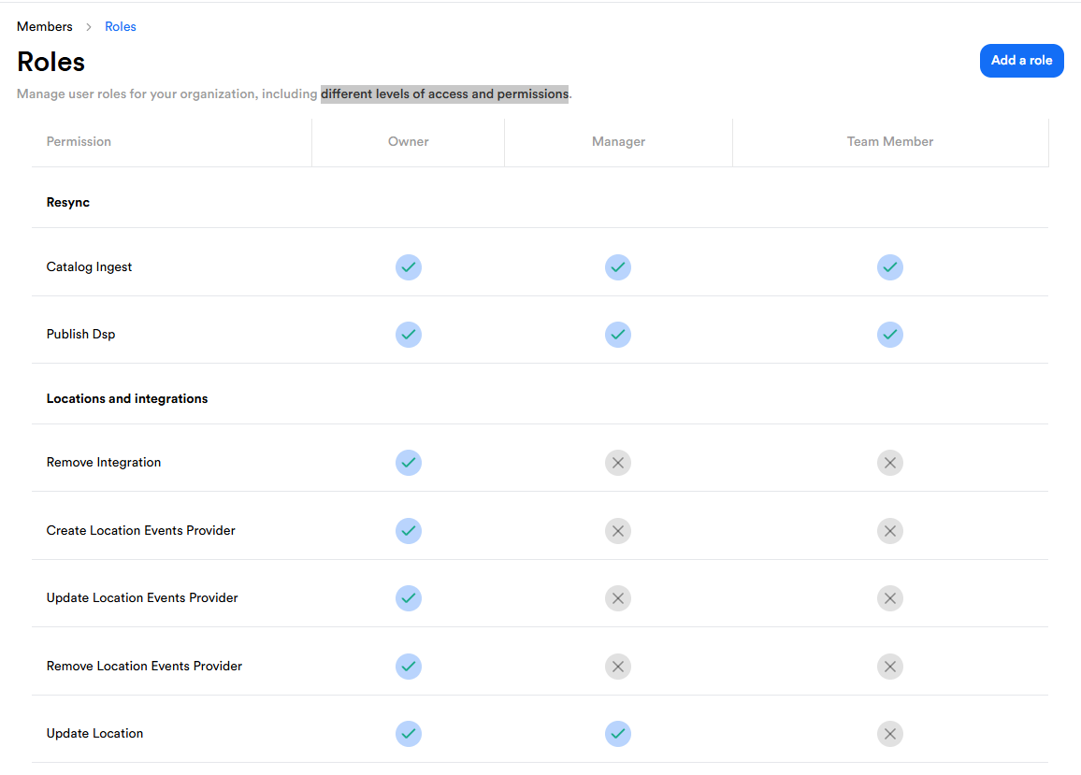Click Manager X icon for Remove Integration

(617, 463)
